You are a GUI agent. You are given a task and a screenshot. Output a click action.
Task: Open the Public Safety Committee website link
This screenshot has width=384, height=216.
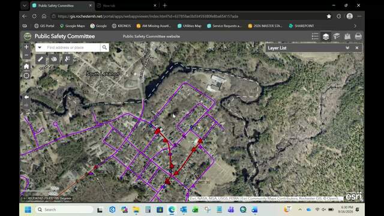(151, 36)
